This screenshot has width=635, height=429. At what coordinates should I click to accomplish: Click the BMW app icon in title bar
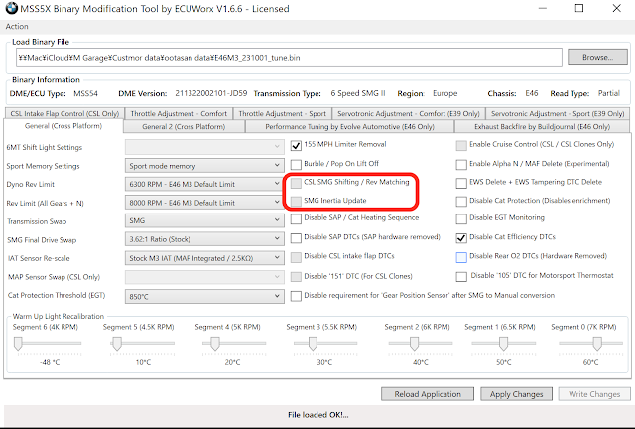[11, 9]
